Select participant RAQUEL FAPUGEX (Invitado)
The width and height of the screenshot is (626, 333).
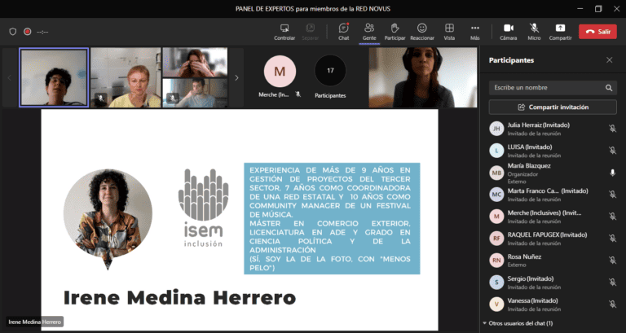coord(553,238)
